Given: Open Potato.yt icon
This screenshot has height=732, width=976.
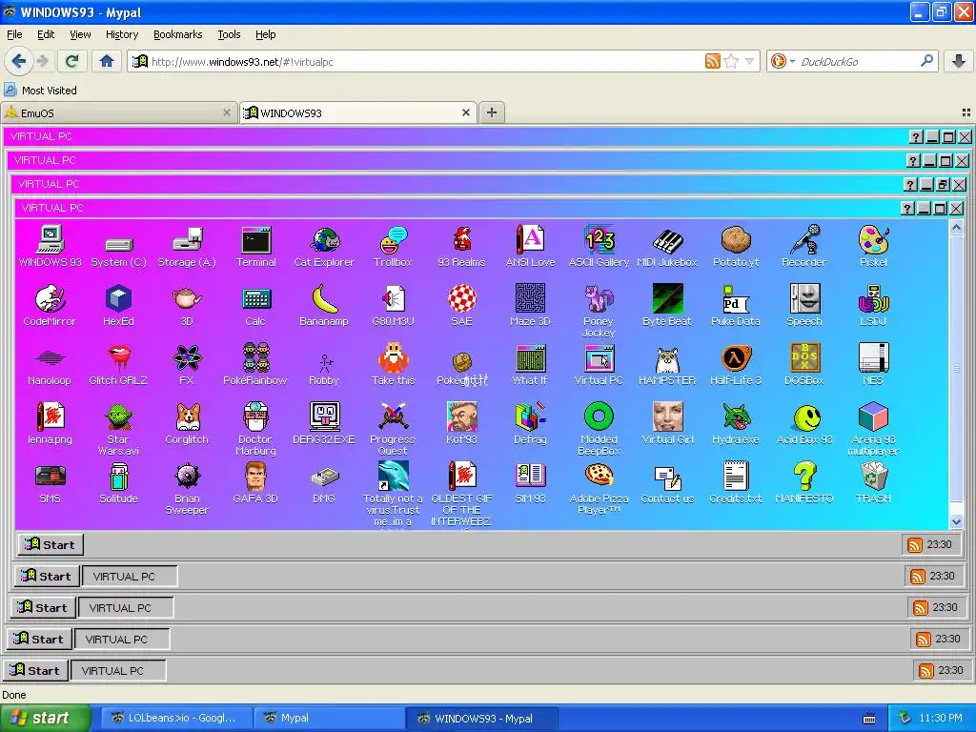Looking at the screenshot, I should (736, 247).
